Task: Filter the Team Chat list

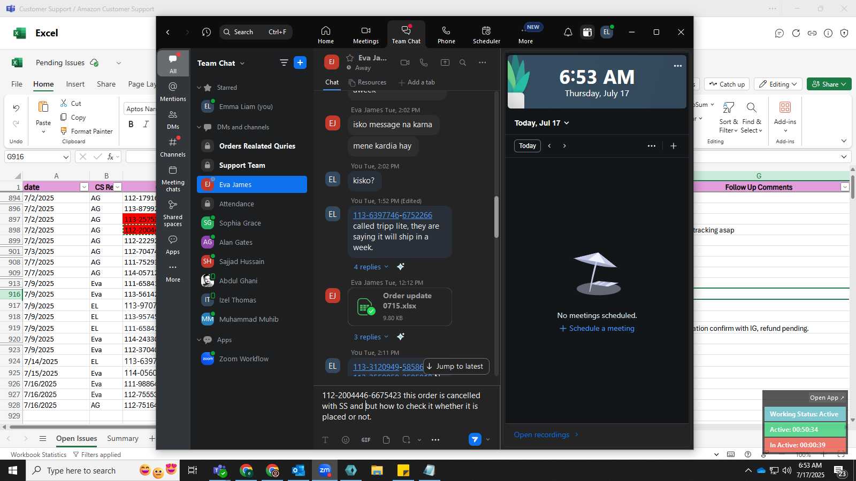Action: pos(284,63)
